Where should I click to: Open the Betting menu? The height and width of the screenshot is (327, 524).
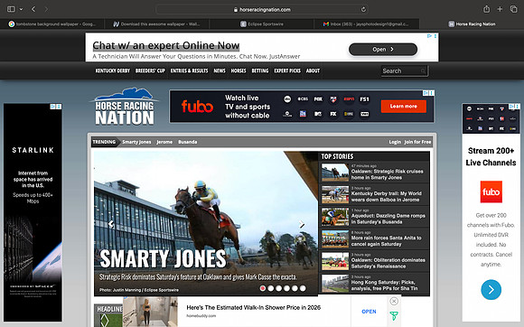(260, 70)
